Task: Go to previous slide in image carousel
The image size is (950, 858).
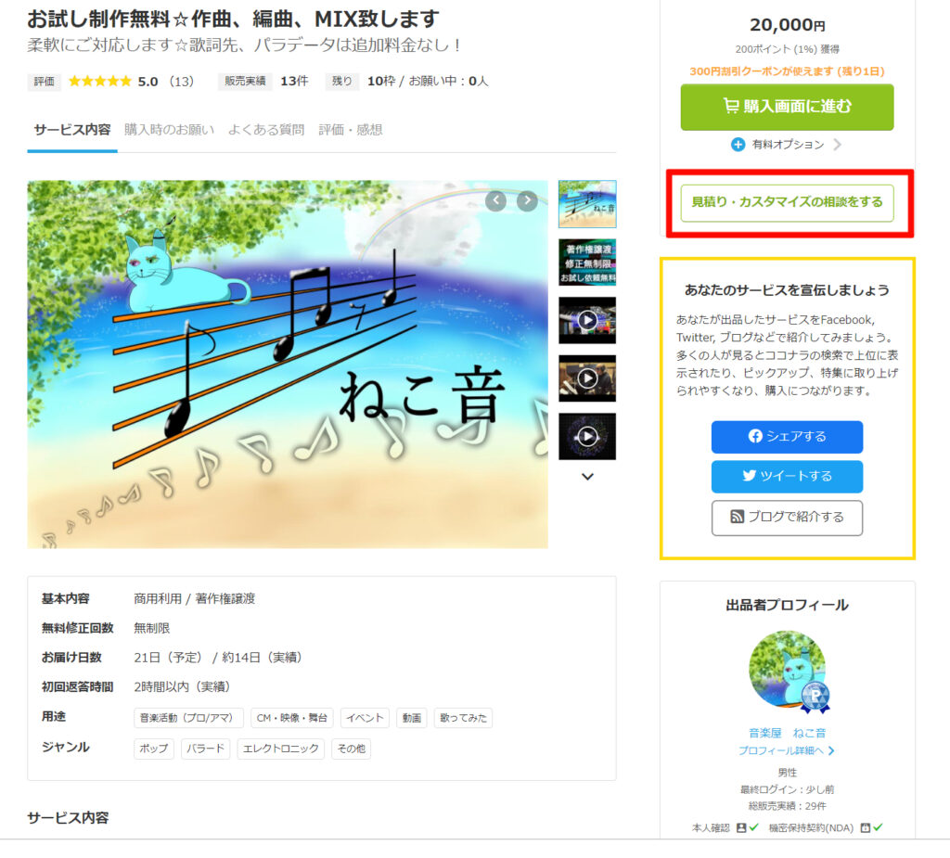Action: point(495,200)
